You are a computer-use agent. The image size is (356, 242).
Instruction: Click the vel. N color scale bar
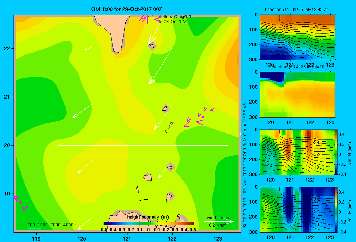(336, 152)
